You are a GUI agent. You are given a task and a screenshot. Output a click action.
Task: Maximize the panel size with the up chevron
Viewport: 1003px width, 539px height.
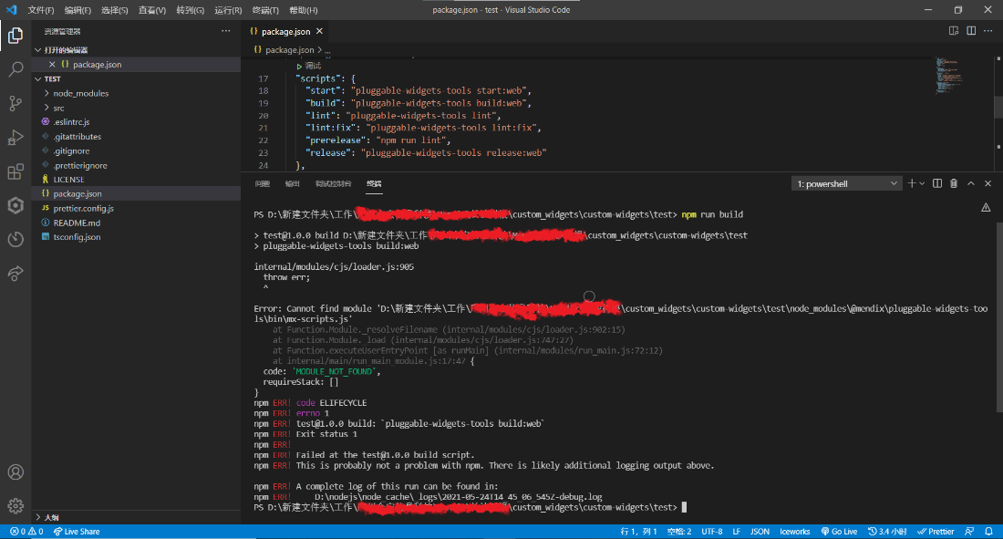(971, 183)
